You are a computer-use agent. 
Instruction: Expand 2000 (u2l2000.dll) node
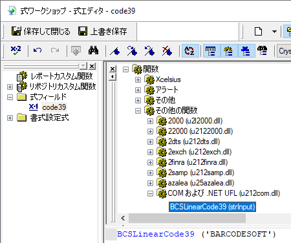[150, 121]
